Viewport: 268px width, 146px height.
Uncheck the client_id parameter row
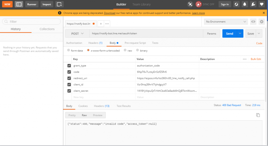pos(69,85)
